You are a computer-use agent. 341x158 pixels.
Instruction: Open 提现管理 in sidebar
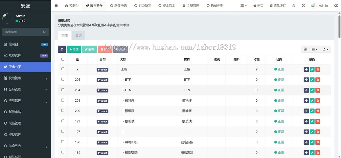pyautogui.click(x=26, y=135)
